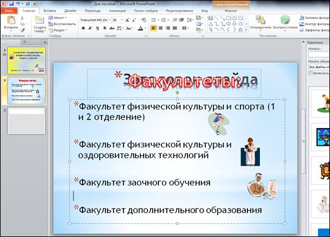Click the text direction icon

pos(199,18)
